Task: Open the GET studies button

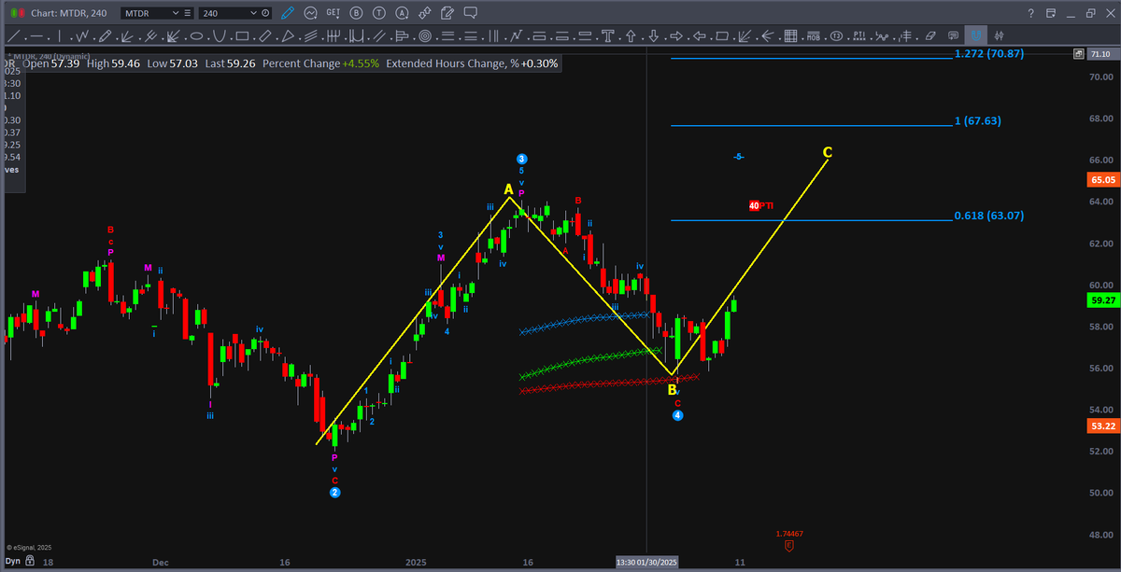Action: [333, 13]
